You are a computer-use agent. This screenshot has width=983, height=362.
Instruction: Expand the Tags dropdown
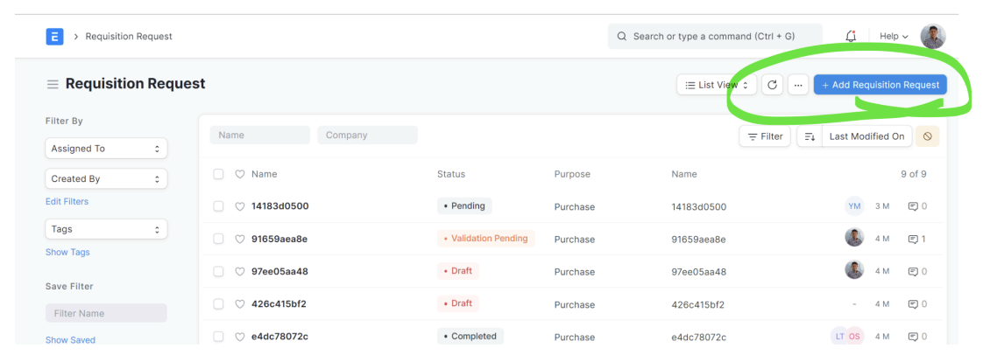click(106, 229)
